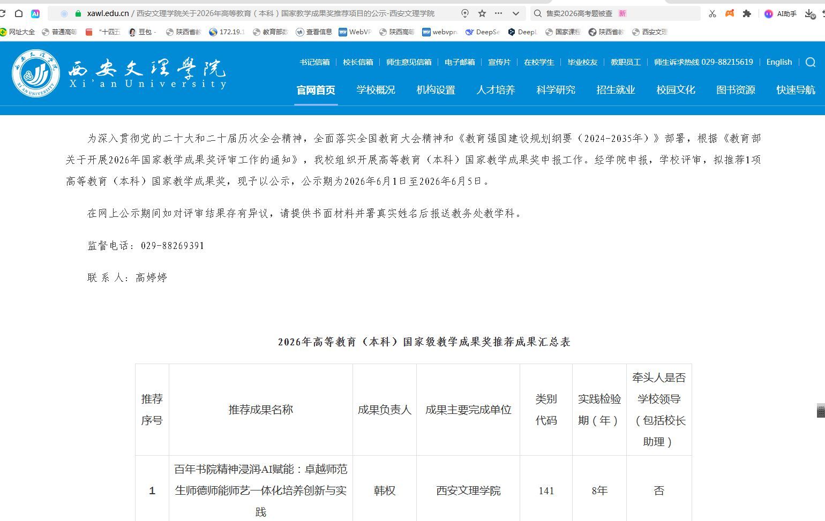Open the 宣传片 link
Screen dimensions: 825x521
(499, 62)
